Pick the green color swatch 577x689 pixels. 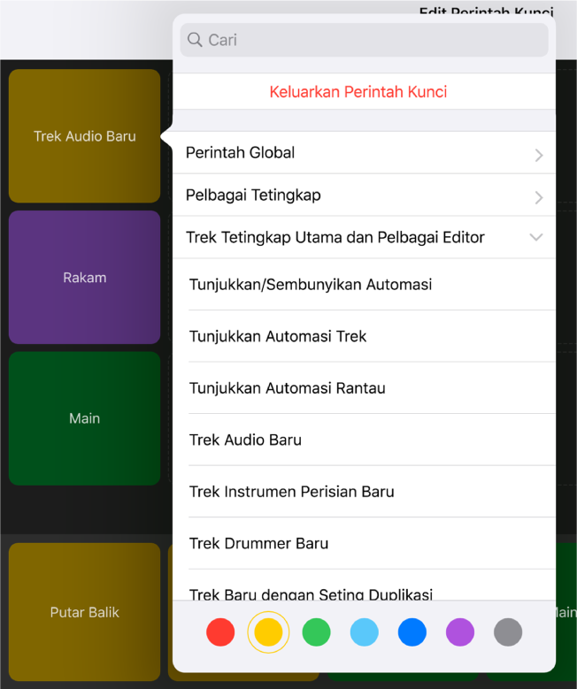[x=316, y=632]
